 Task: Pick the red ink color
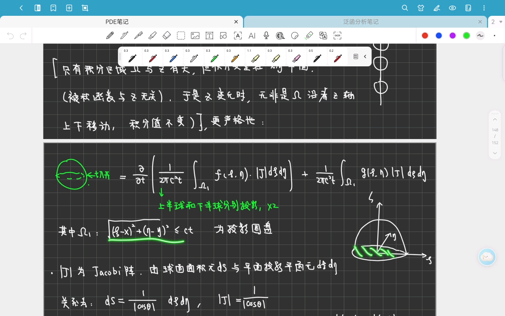pyautogui.click(x=425, y=36)
